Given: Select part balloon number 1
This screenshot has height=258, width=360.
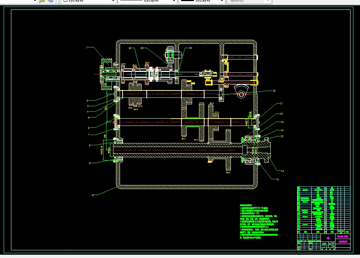Looking at the screenshot, I should 87,47.
